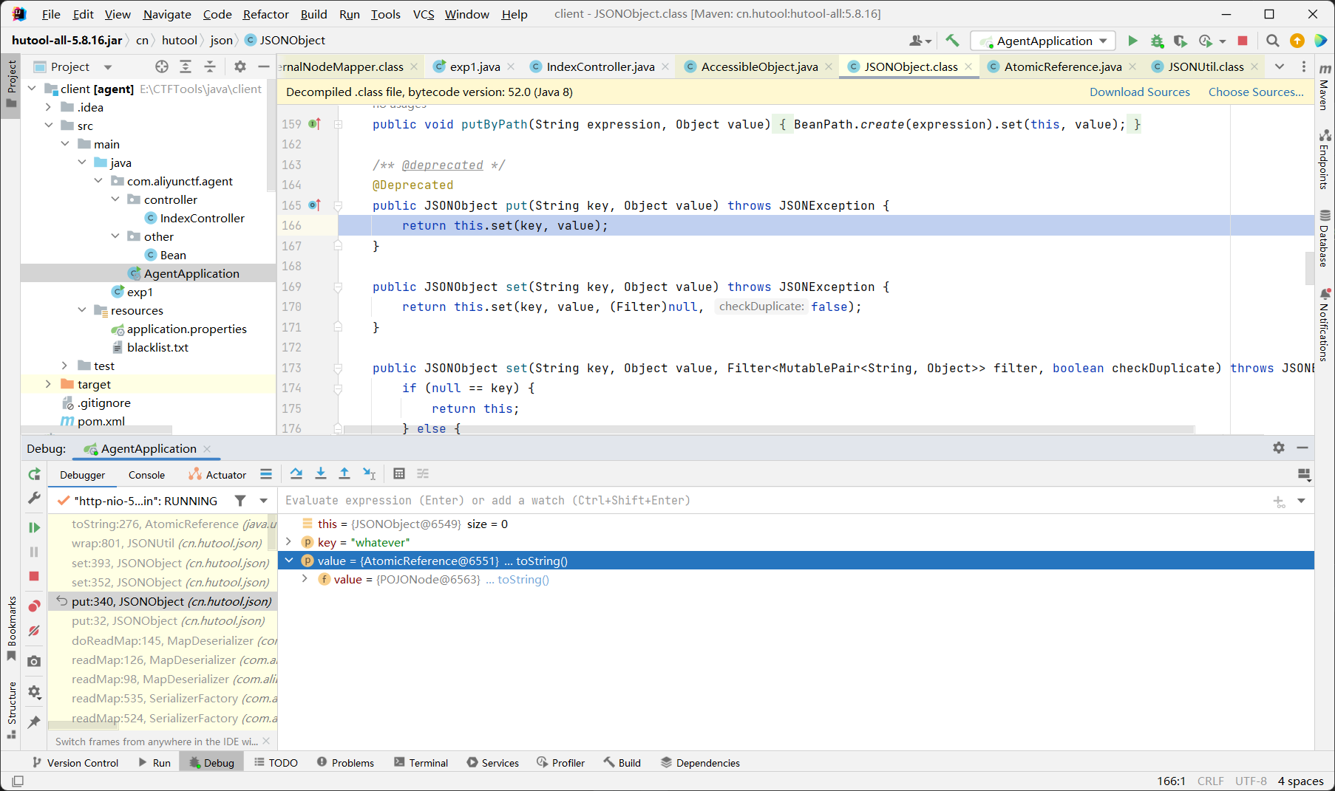This screenshot has width=1335, height=791.
Task: Click toString() link on POJONode value
Action: pos(523,579)
